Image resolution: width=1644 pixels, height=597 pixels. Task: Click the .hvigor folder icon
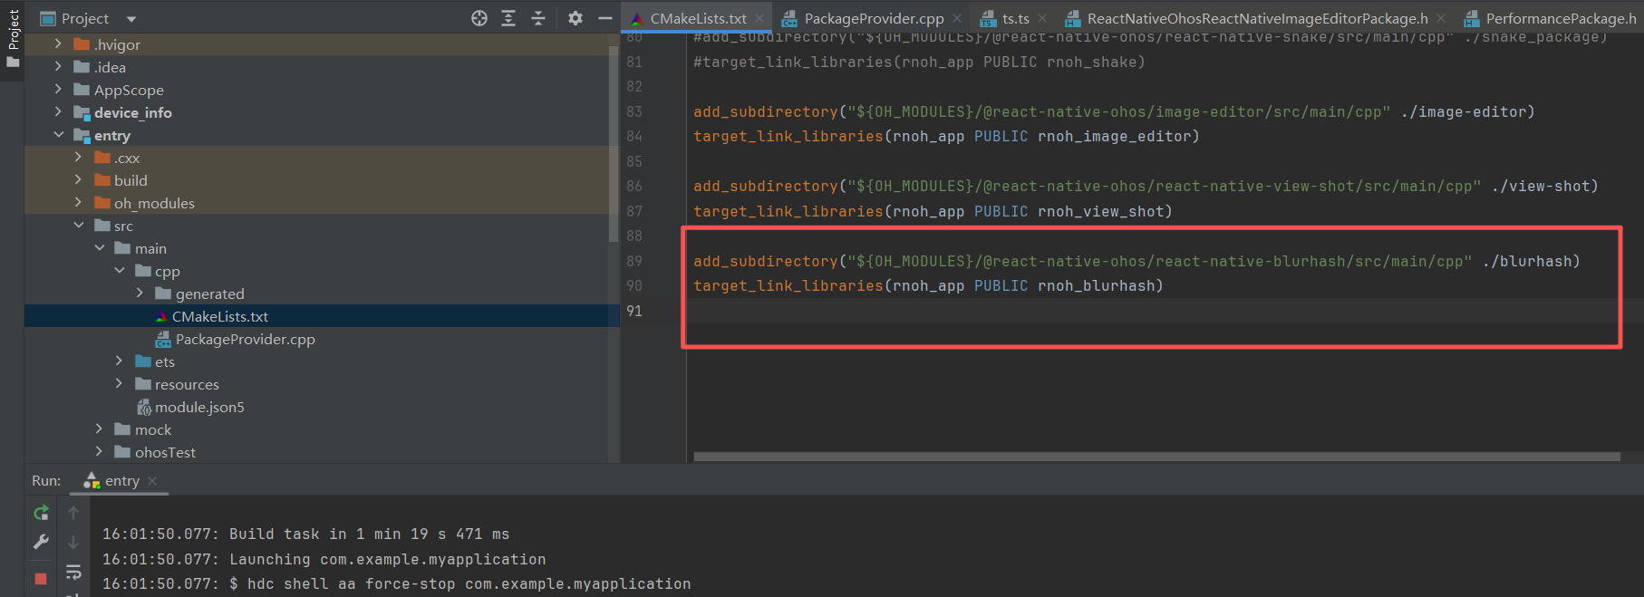[x=82, y=43]
